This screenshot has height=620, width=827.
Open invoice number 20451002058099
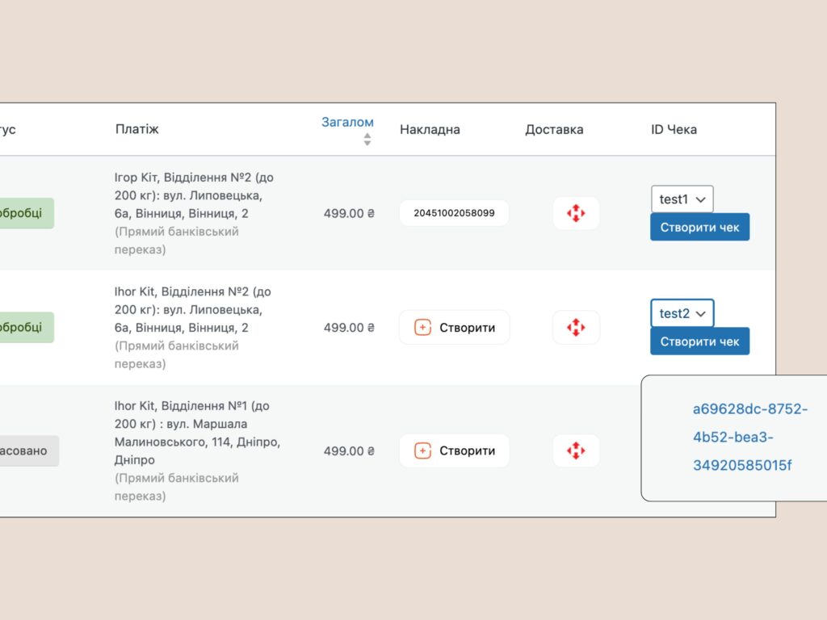(454, 213)
